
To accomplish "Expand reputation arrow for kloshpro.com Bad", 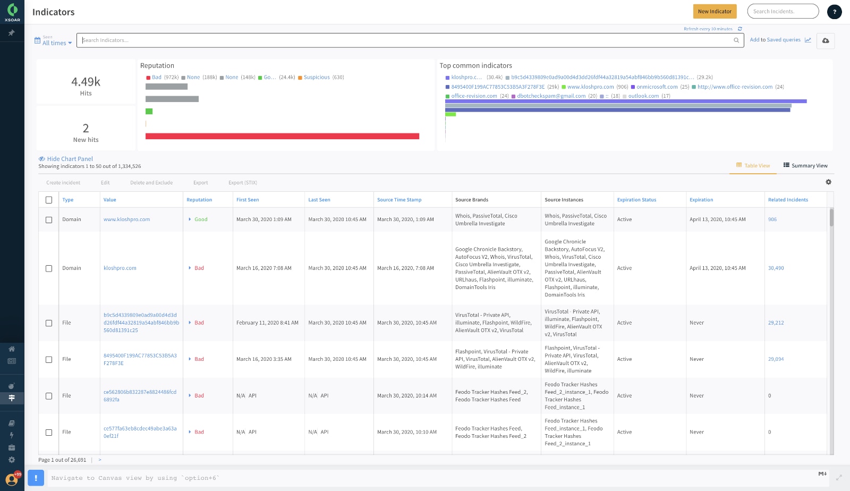I will point(190,268).
